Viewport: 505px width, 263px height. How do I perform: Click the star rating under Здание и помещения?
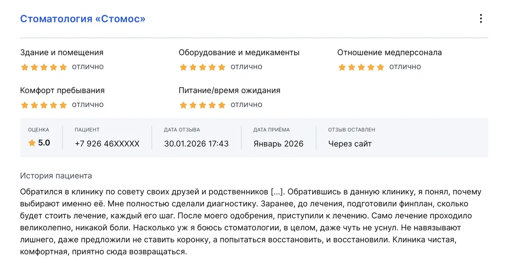tap(44, 67)
